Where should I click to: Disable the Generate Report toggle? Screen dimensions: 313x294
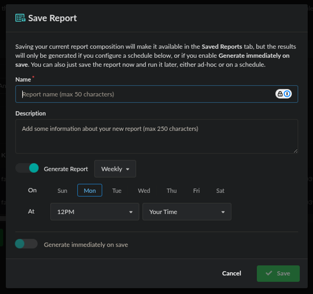27,168
